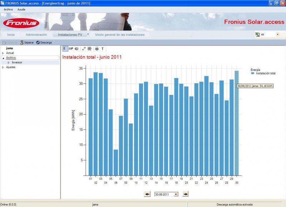Screen dimensions: 286x207
Task: Click the jama status bar entry
Action: point(95,204)
